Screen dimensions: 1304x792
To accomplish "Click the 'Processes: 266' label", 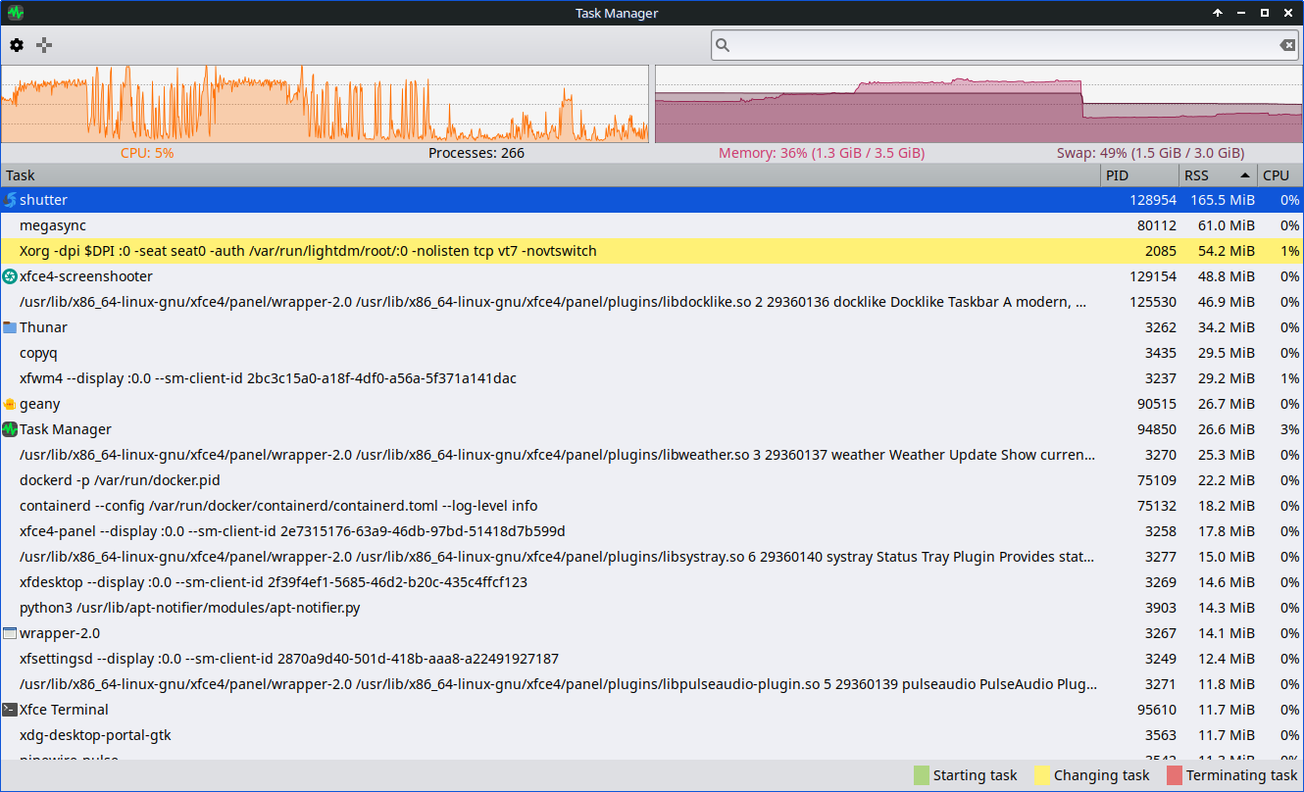I will click(476, 153).
